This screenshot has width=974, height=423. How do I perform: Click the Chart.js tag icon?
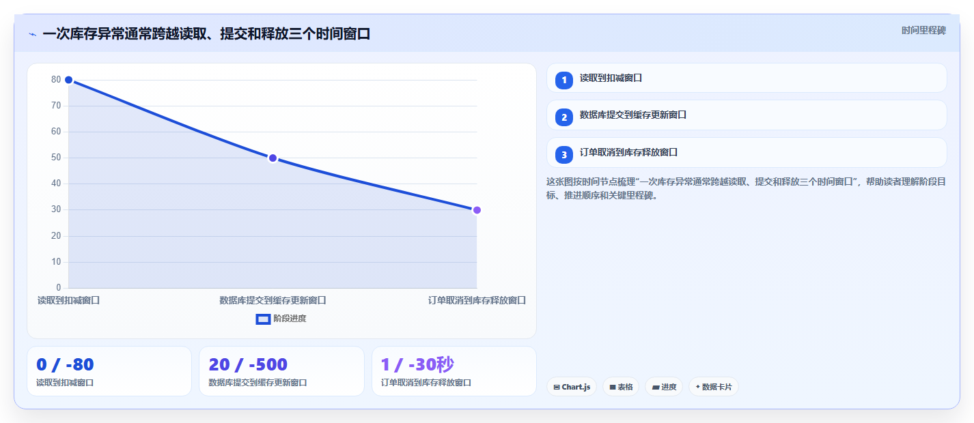tap(557, 388)
